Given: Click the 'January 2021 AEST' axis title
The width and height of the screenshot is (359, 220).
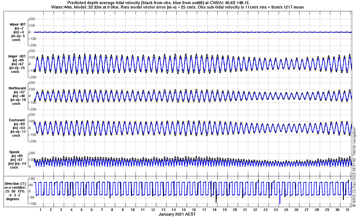Looking at the screenshot, I should (x=177, y=214).
